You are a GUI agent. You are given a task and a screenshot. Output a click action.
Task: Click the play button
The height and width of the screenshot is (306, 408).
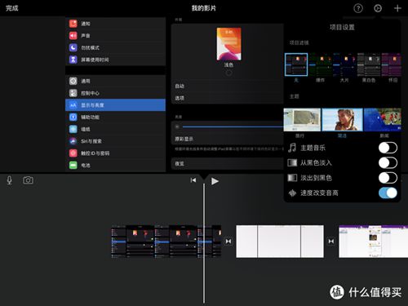[x=215, y=181]
